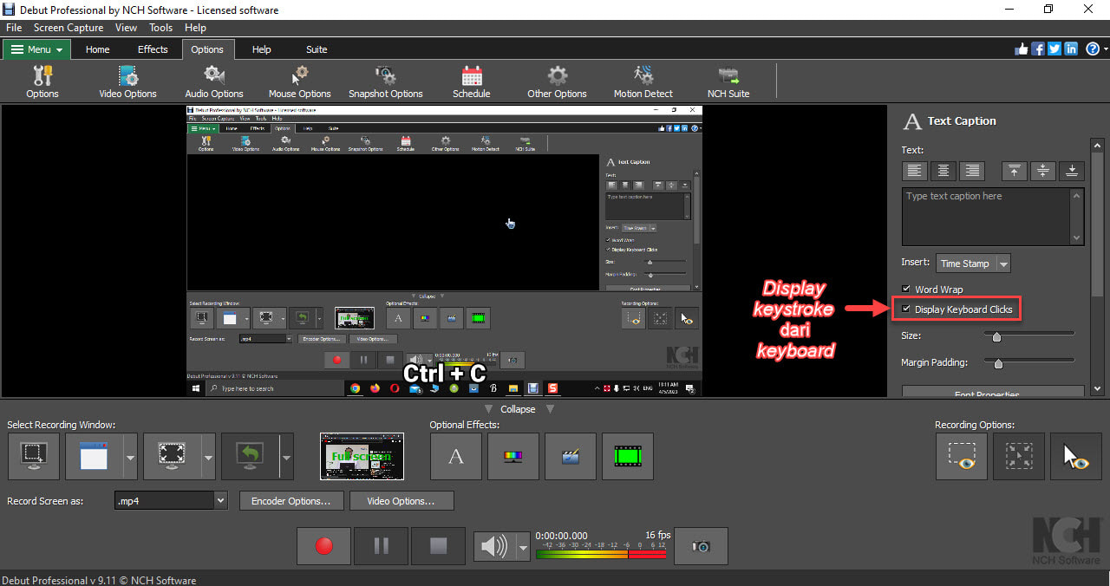Viewport: 1110px width, 586px height.
Task: Adjust the caption Size slider
Action: tap(996, 336)
